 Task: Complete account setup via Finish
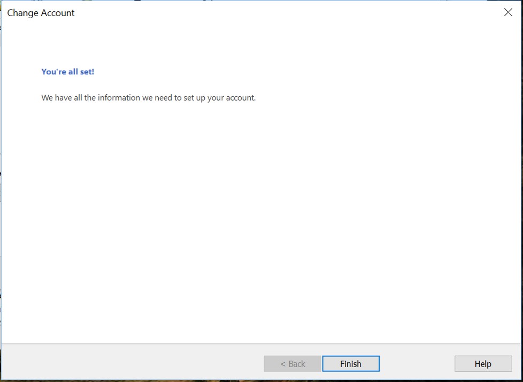tap(351, 364)
